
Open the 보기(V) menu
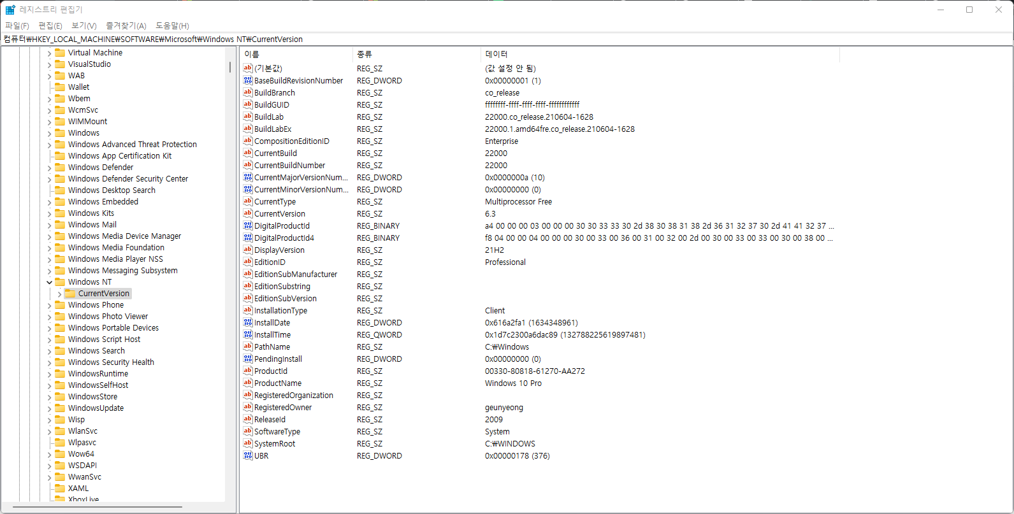point(84,25)
